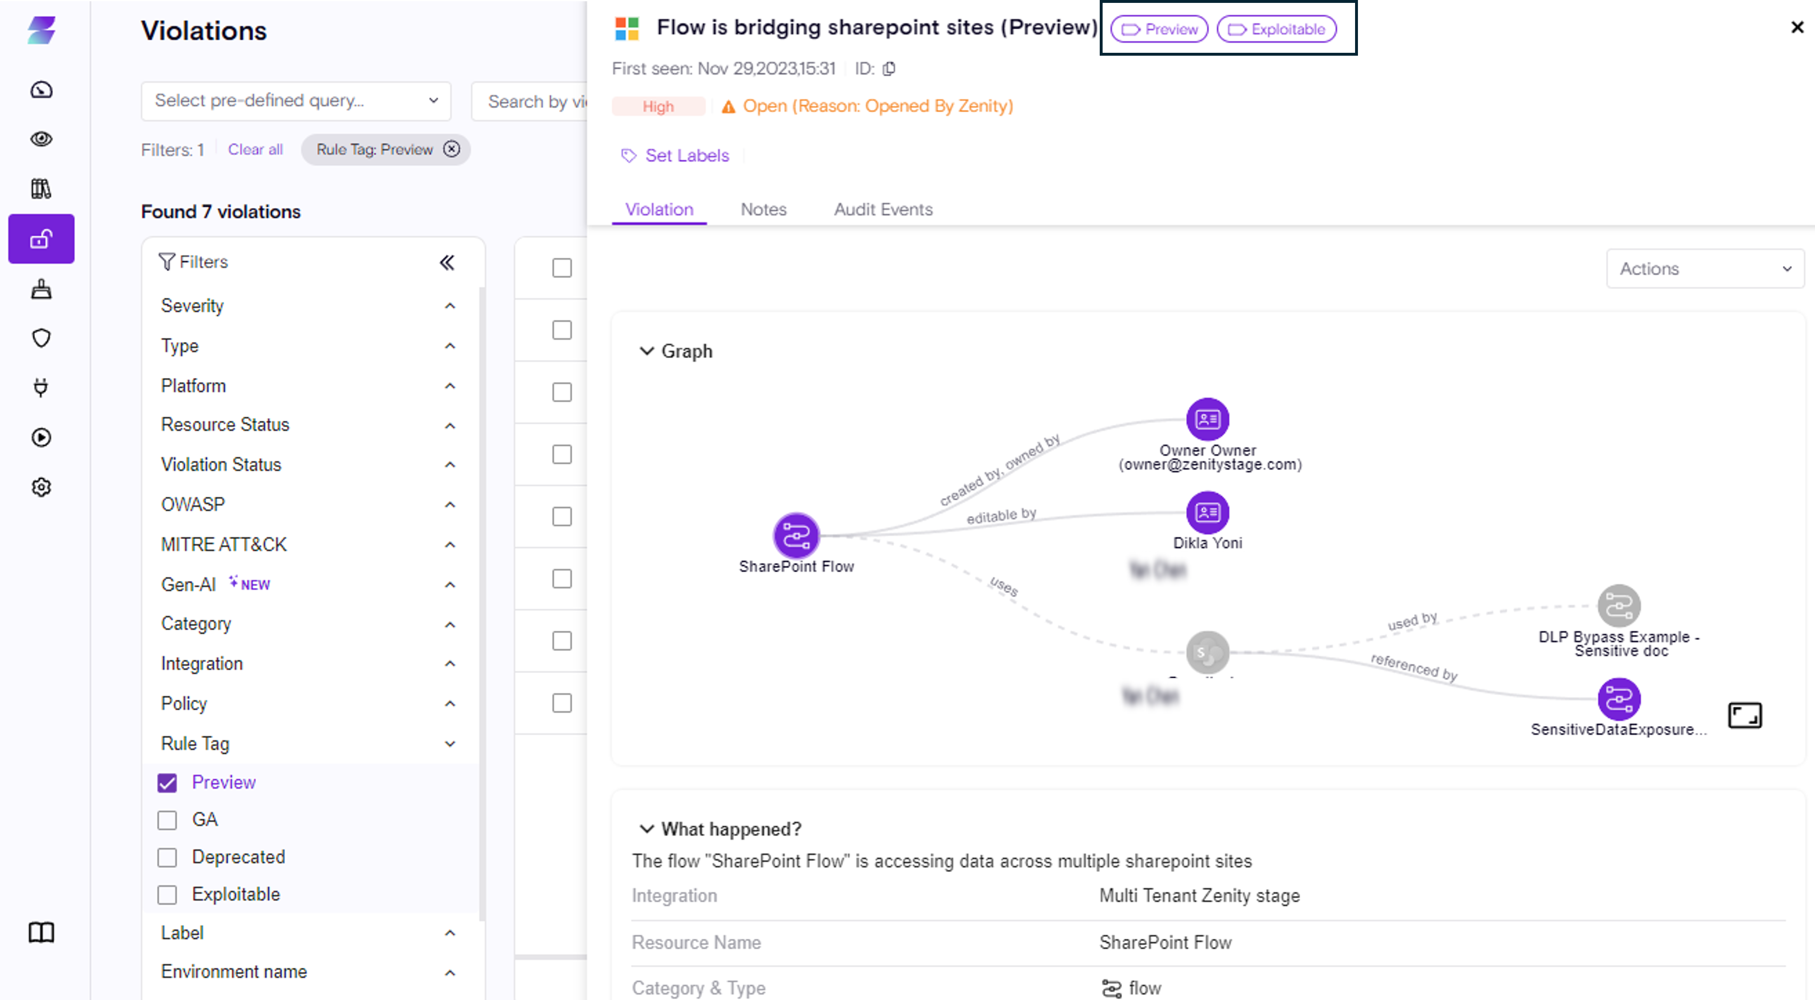Switch to the Notes tab
The height and width of the screenshot is (1000, 1815).
763,209
